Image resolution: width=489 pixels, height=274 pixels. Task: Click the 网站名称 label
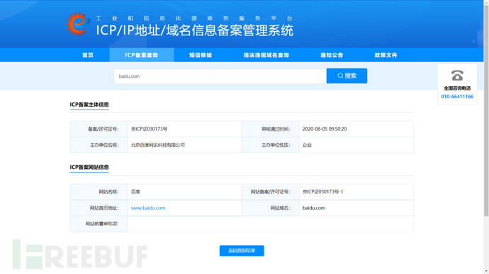coord(108,191)
